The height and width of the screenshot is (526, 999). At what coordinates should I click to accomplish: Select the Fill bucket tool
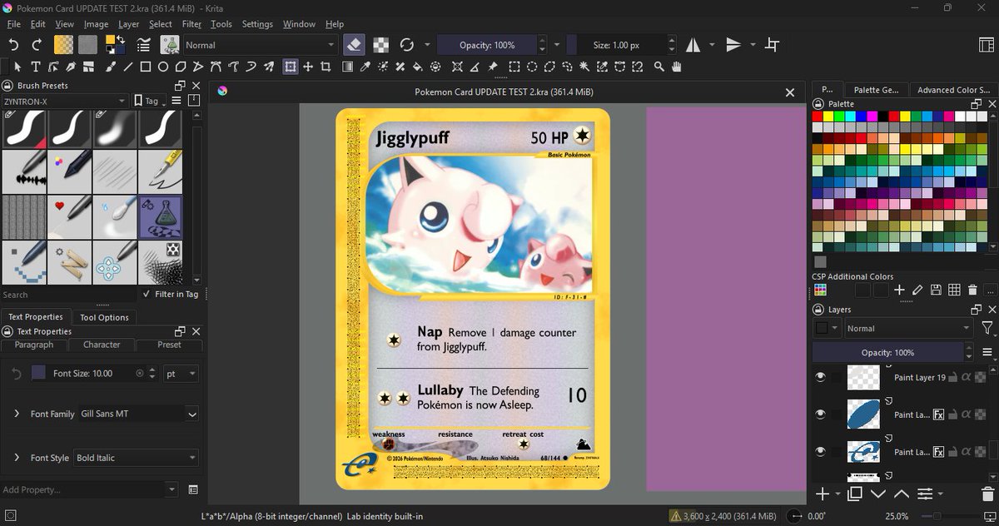point(418,67)
